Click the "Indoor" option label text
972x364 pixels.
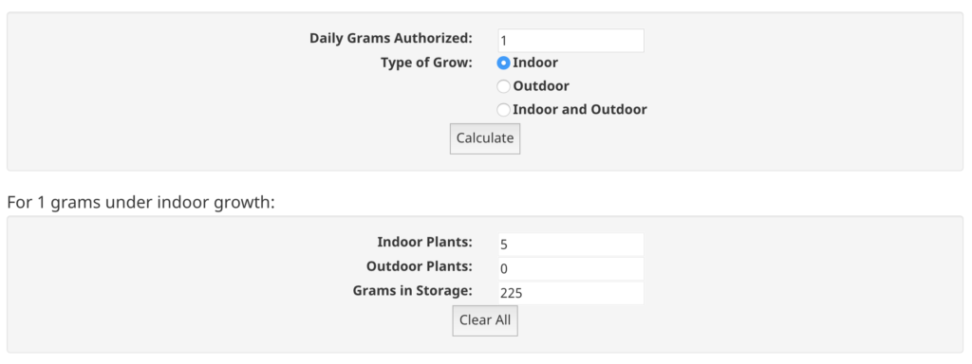[535, 63]
